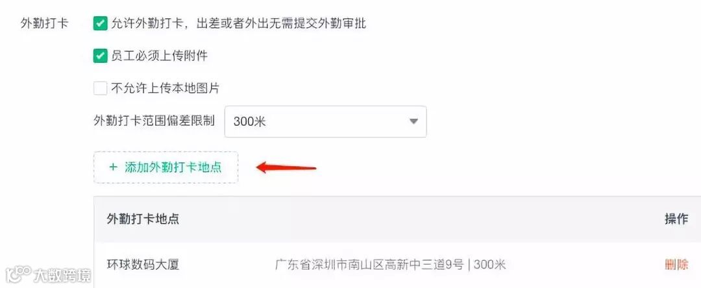Select the 环球数码大厦 row name
This screenshot has height=288, width=701.
point(143,265)
